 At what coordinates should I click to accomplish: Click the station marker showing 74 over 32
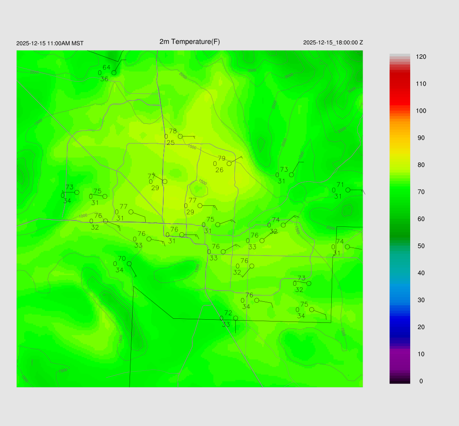click(x=283, y=225)
